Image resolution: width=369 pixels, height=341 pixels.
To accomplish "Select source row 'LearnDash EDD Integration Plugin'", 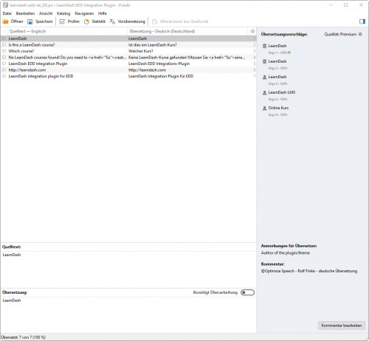I will 38,63.
